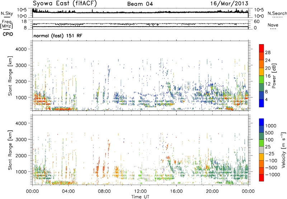This screenshot has width=287, height=199.
Task: Pick the top blue velocity swatch above 1000
Action: [x=262, y=122]
